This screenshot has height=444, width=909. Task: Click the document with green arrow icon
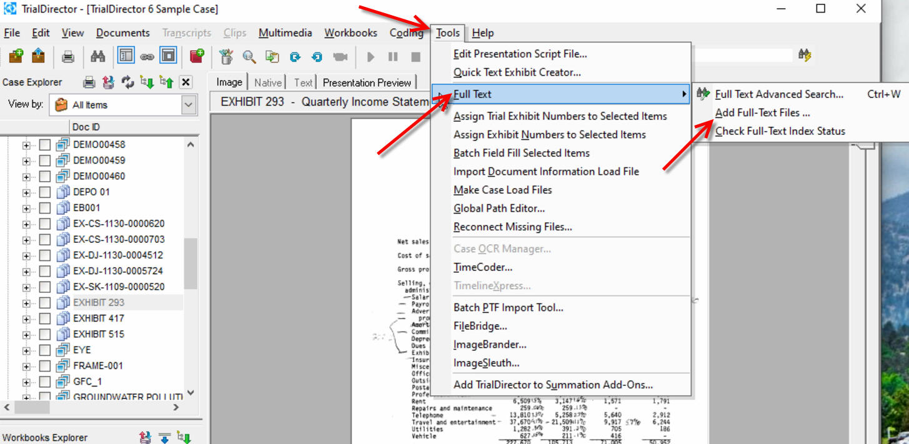[272, 57]
